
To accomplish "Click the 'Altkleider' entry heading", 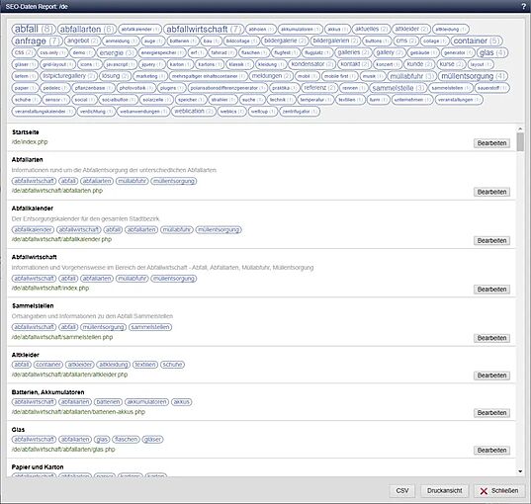I will point(25,355).
